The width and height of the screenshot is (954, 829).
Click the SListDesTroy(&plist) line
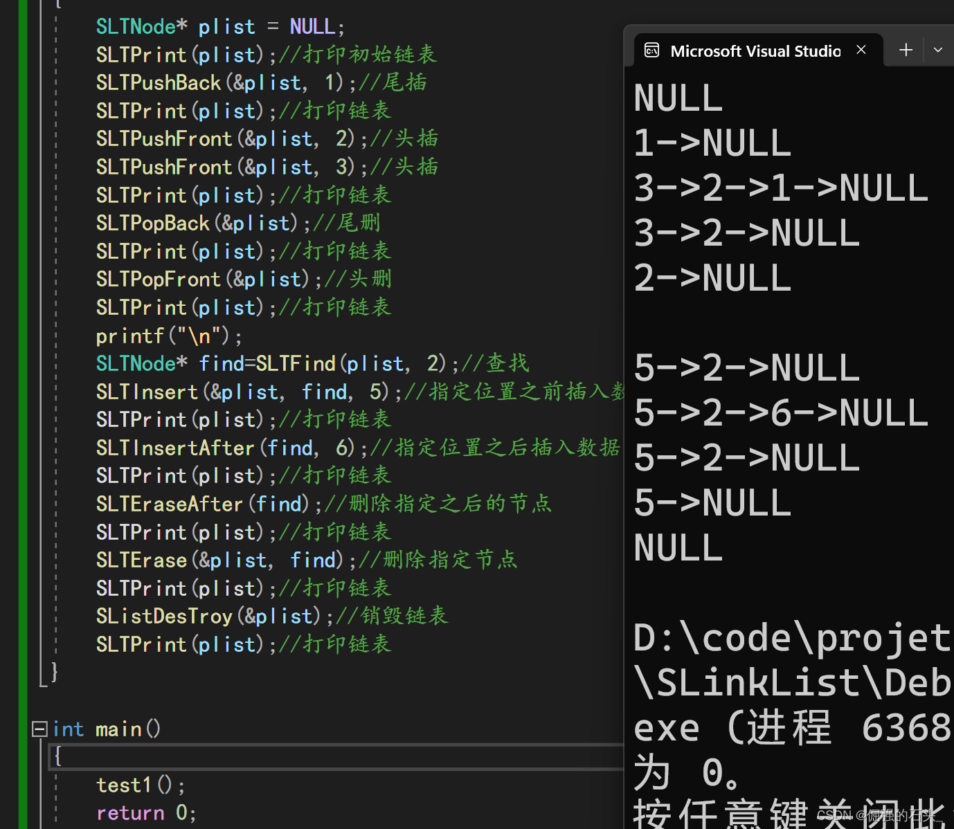pos(272,617)
